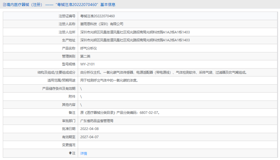The image size is (280, 160).
Task: Select the 第二类 value
Action: point(85,56)
